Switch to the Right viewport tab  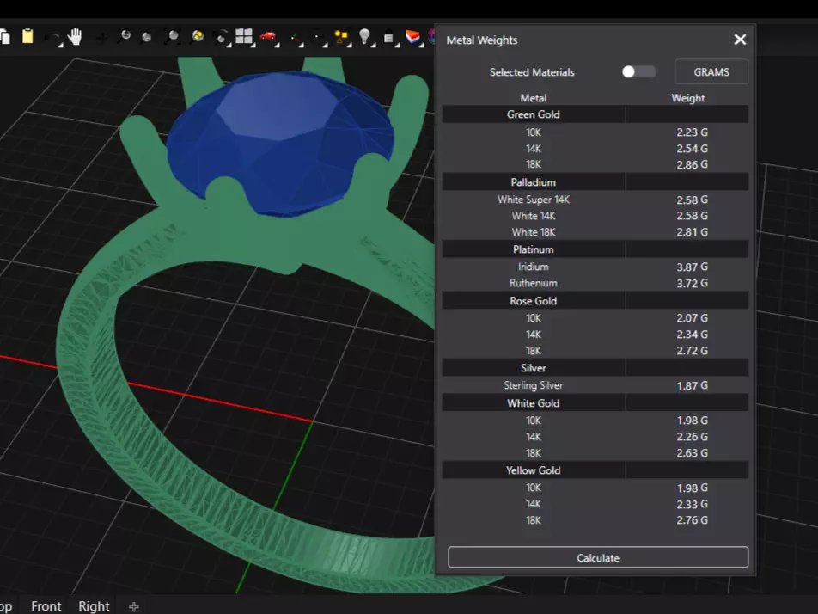tap(94, 606)
